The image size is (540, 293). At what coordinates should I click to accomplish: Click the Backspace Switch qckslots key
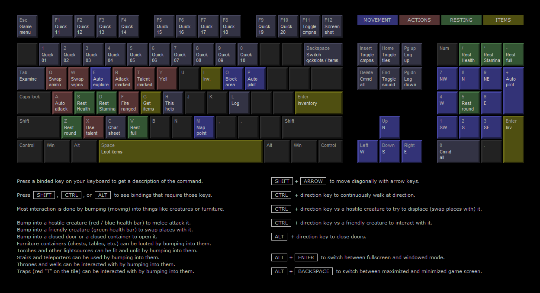pos(323,55)
